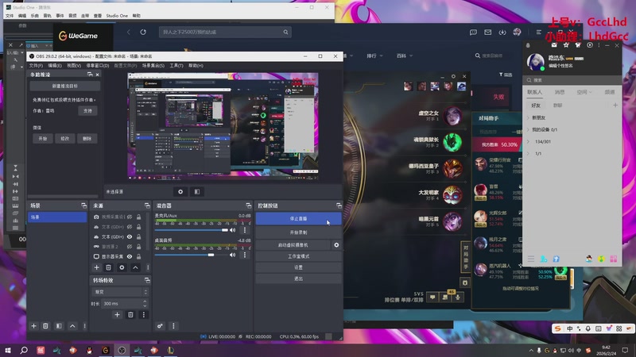Add QQ friend group with plus icon
This screenshot has width=636, height=357.
click(x=615, y=106)
